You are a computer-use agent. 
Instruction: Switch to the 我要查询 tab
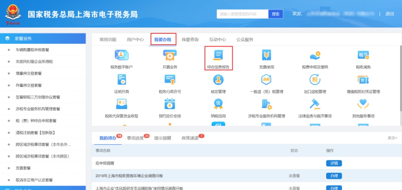pos(190,40)
